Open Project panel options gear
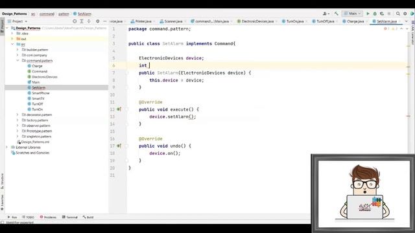The image size is (415, 233). click(x=98, y=21)
